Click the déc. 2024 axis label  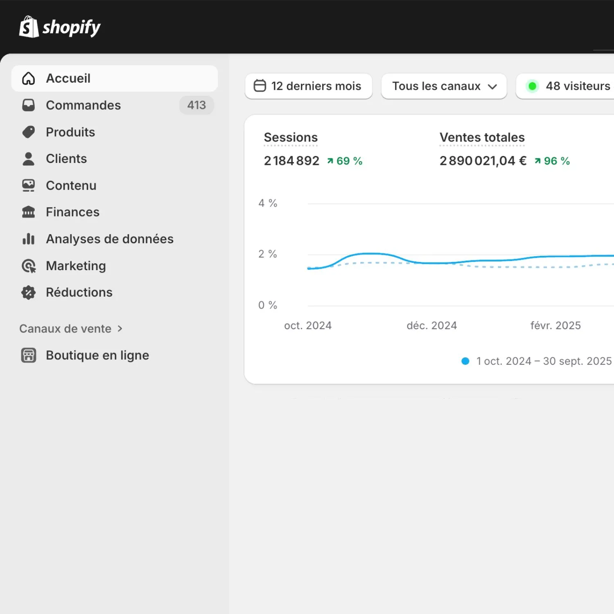[432, 325]
